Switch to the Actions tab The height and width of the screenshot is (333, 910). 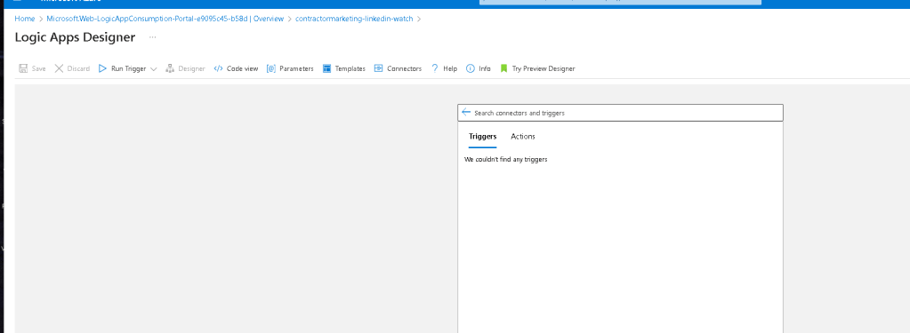point(523,137)
